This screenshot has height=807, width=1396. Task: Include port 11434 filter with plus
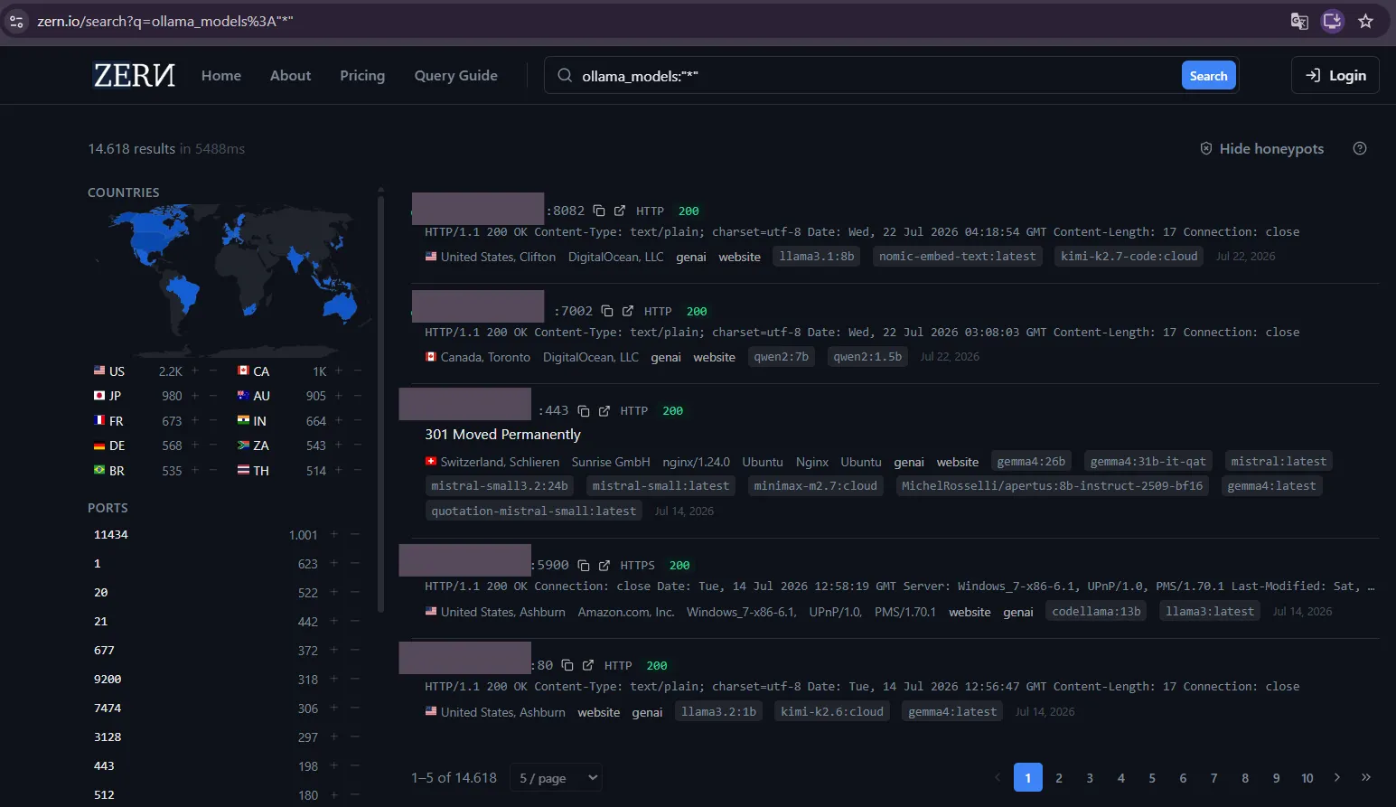tap(333, 534)
